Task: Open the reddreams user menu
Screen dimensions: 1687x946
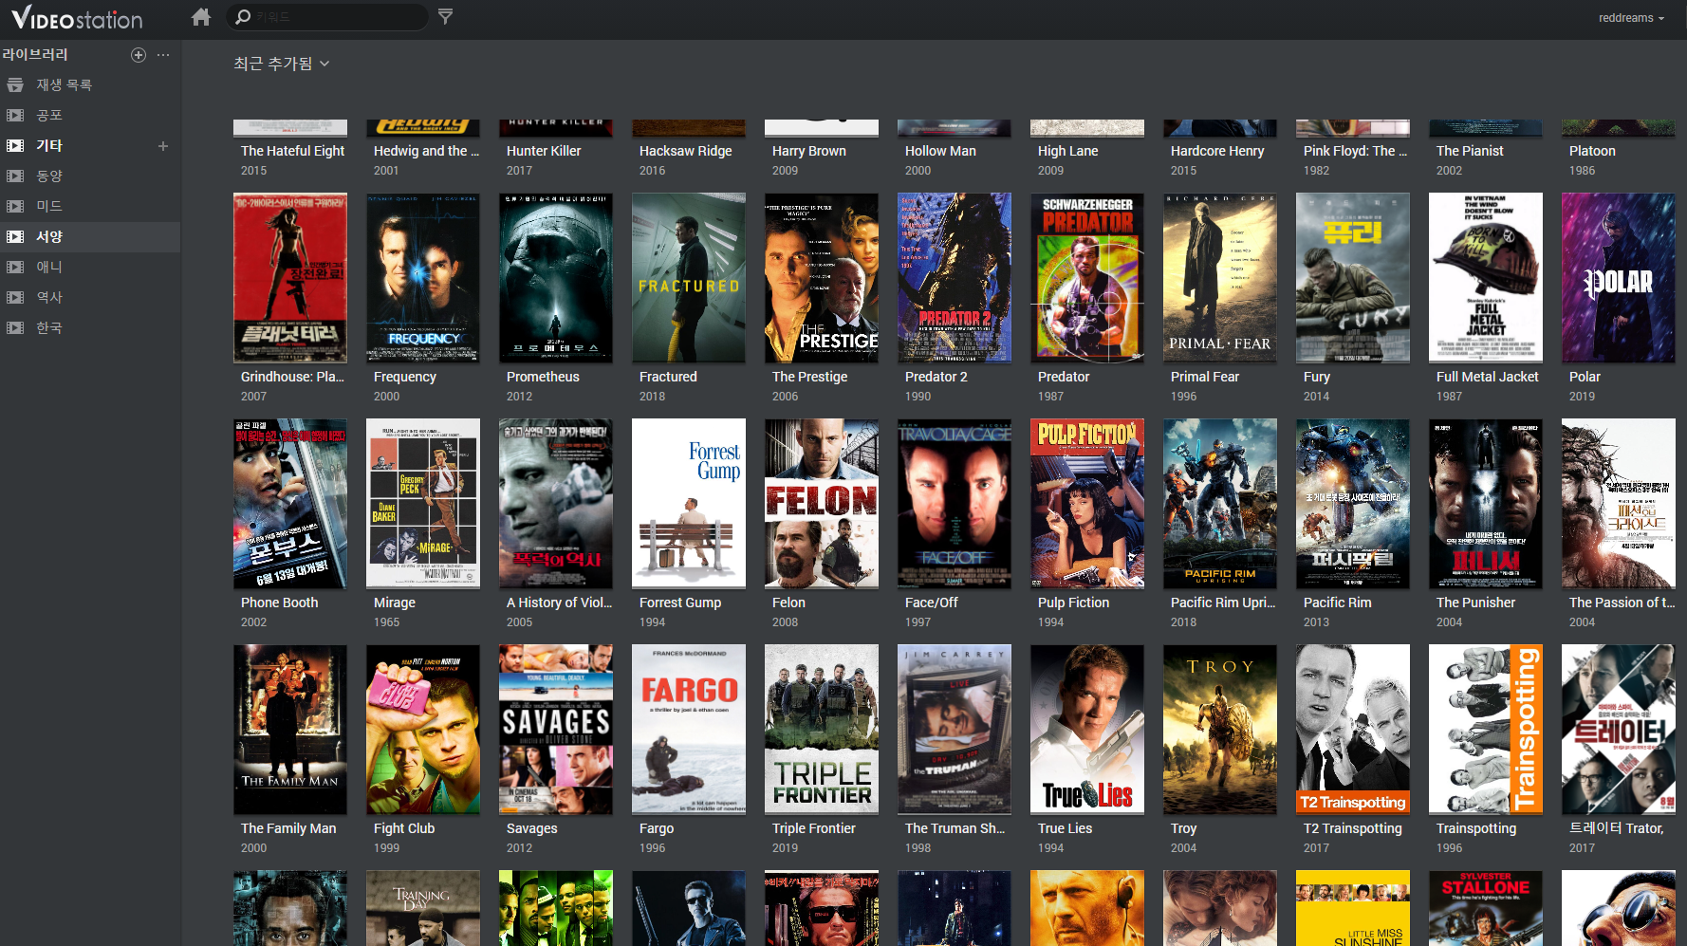Action: click(1631, 18)
